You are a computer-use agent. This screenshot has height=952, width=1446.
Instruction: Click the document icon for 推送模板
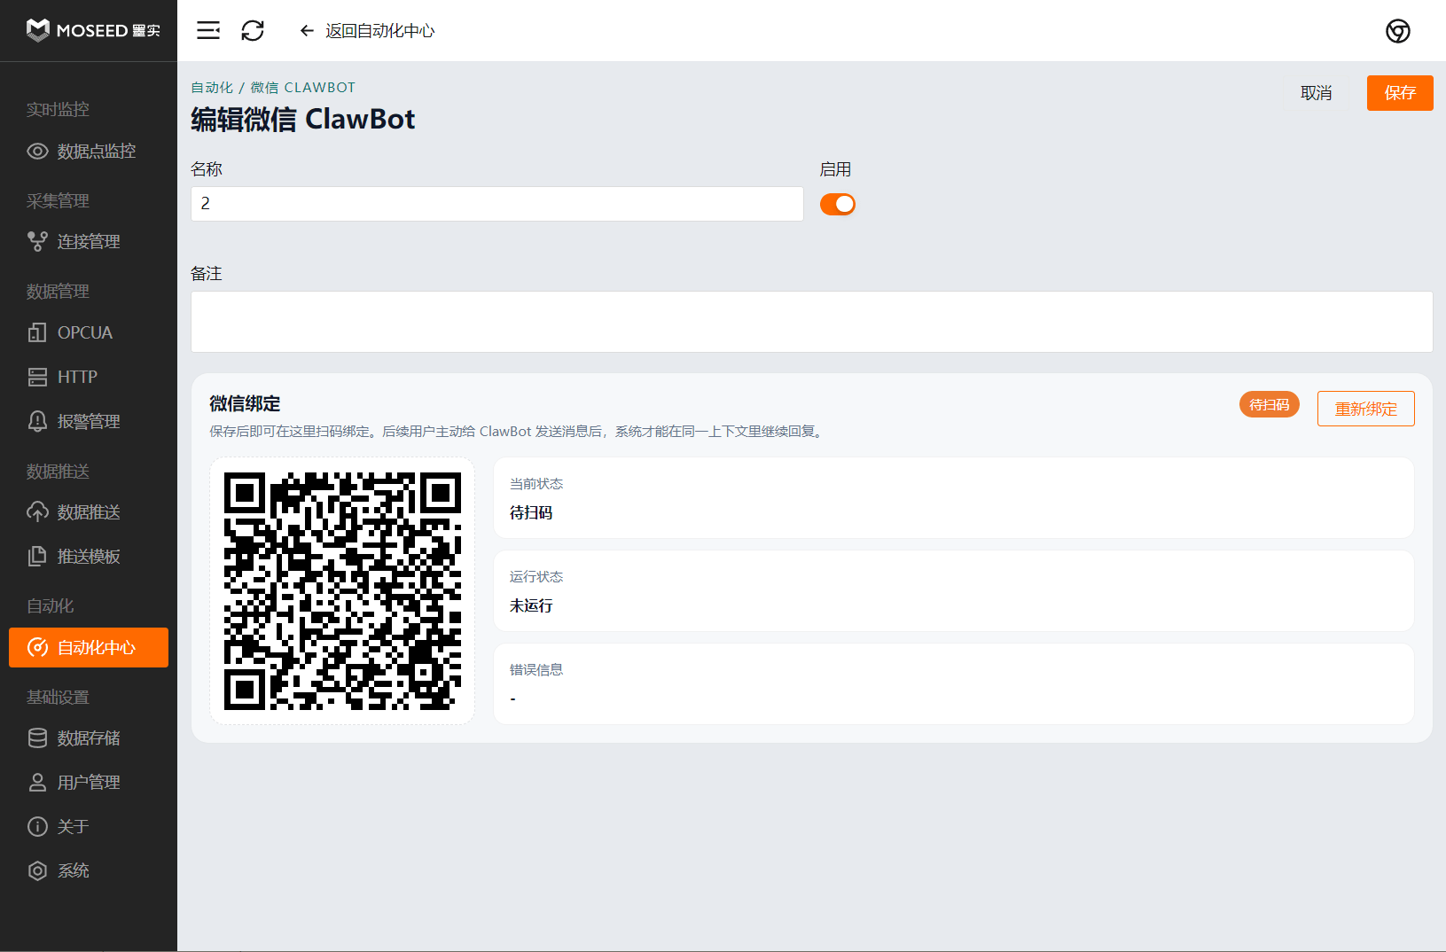(37, 557)
